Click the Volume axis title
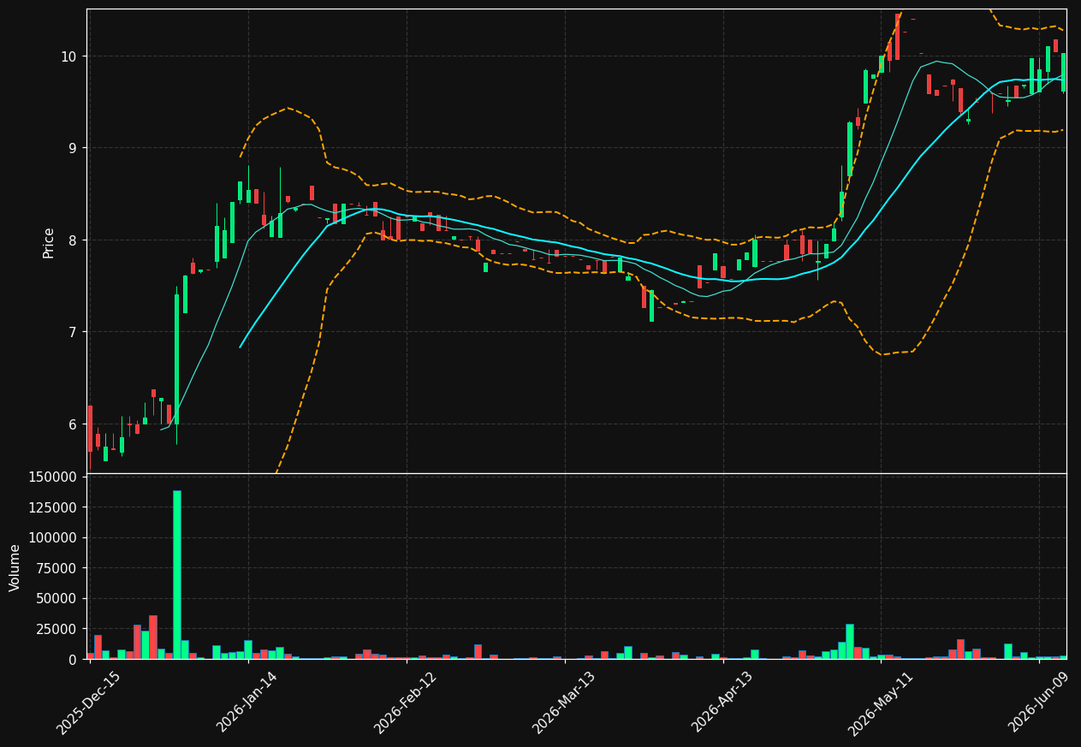Screen dimensions: 1081x747 click(x=15, y=567)
